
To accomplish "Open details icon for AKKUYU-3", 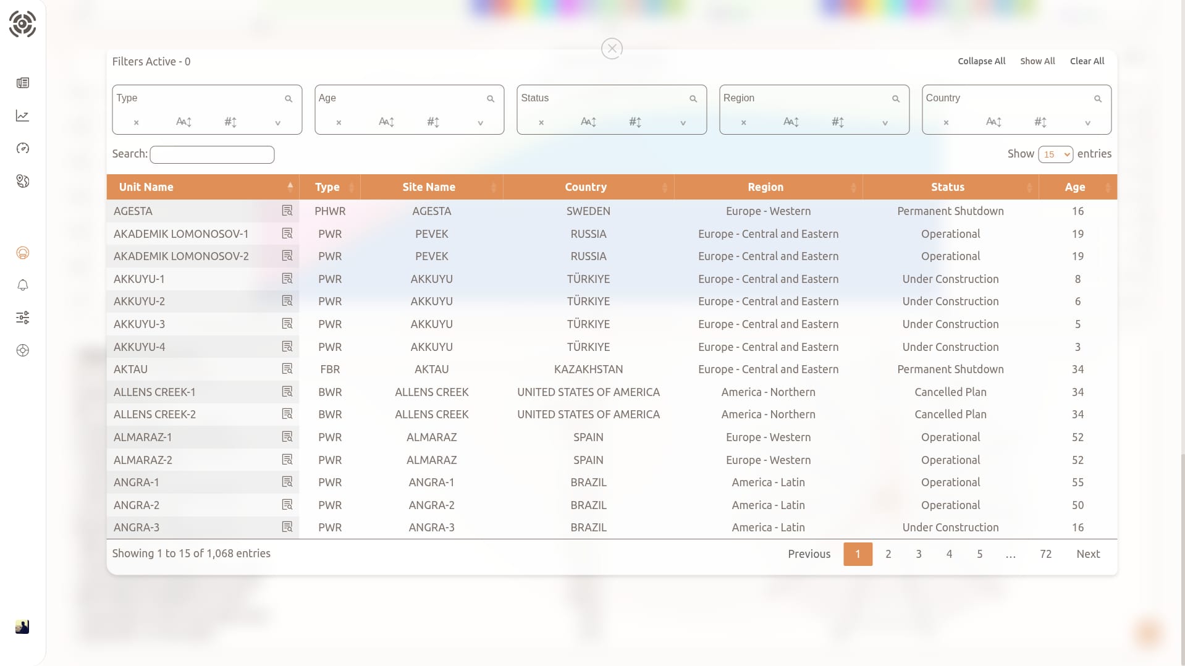I will 287,324.
